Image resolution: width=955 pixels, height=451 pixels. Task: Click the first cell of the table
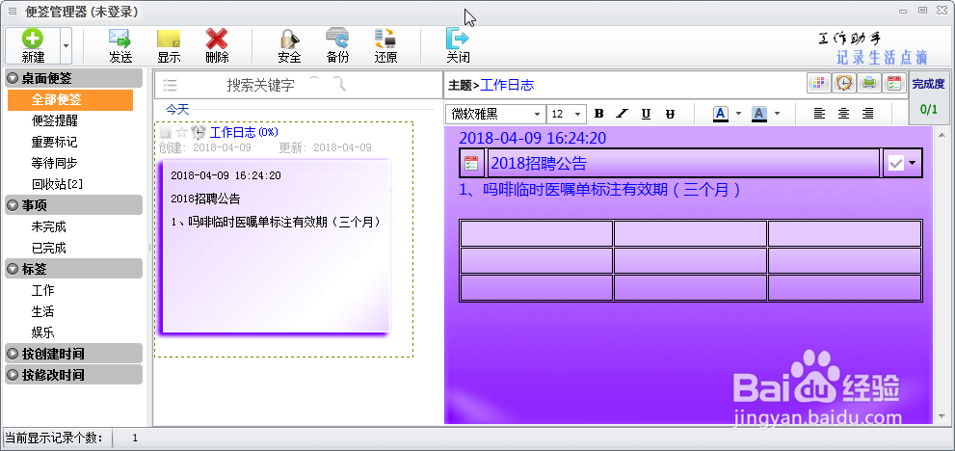pos(537,234)
